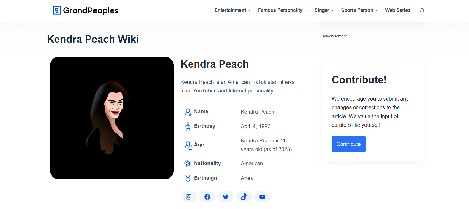
Task: Expand the Entertainment dropdown menu
Action: pos(233,10)
